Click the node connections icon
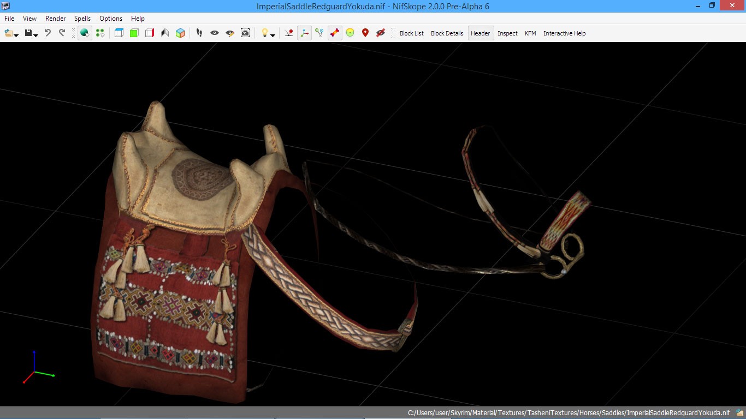This screenshot has width=746, height=419. (319, 33)
